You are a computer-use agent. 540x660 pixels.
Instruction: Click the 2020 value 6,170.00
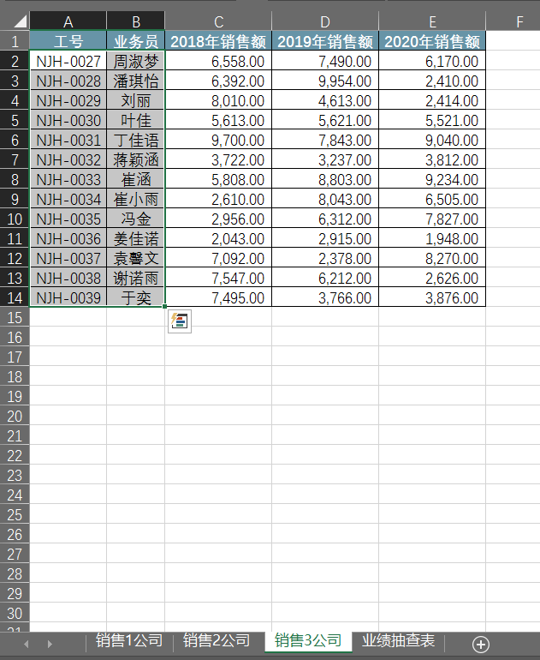pos(432,61)
